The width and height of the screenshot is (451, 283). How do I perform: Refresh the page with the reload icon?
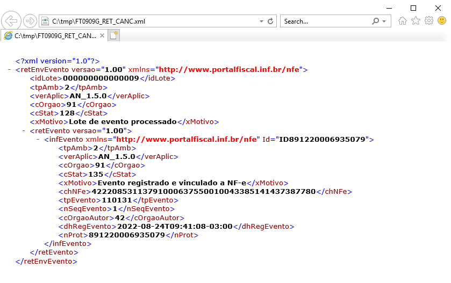270,21
